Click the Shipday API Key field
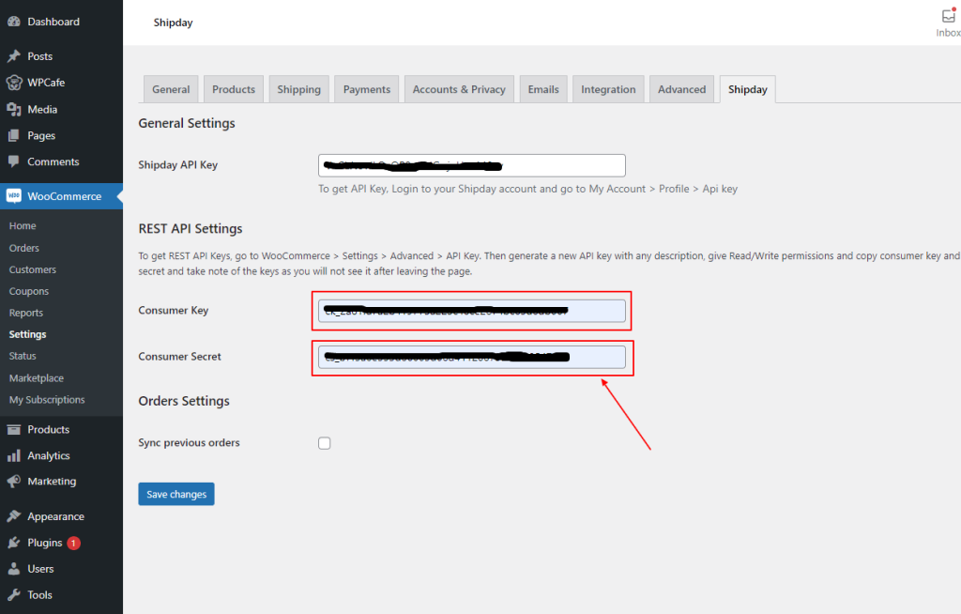This screenshot has width=961, height=614. click(x=472, y=165)
